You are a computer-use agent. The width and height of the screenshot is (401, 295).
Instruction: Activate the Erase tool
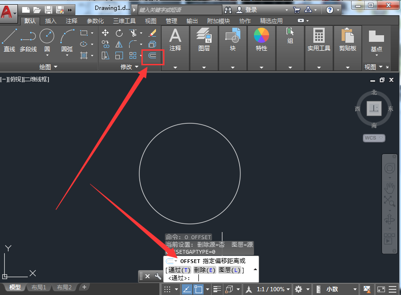pyautogui.click(x=152, y=33)
